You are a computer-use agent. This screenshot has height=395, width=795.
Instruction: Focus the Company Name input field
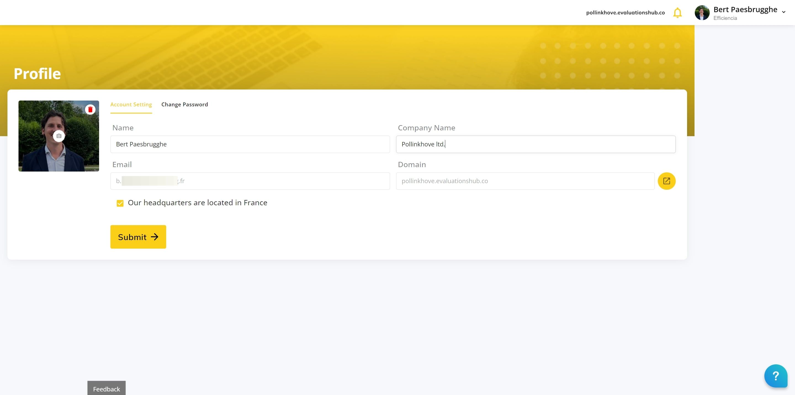pos(536,144)
